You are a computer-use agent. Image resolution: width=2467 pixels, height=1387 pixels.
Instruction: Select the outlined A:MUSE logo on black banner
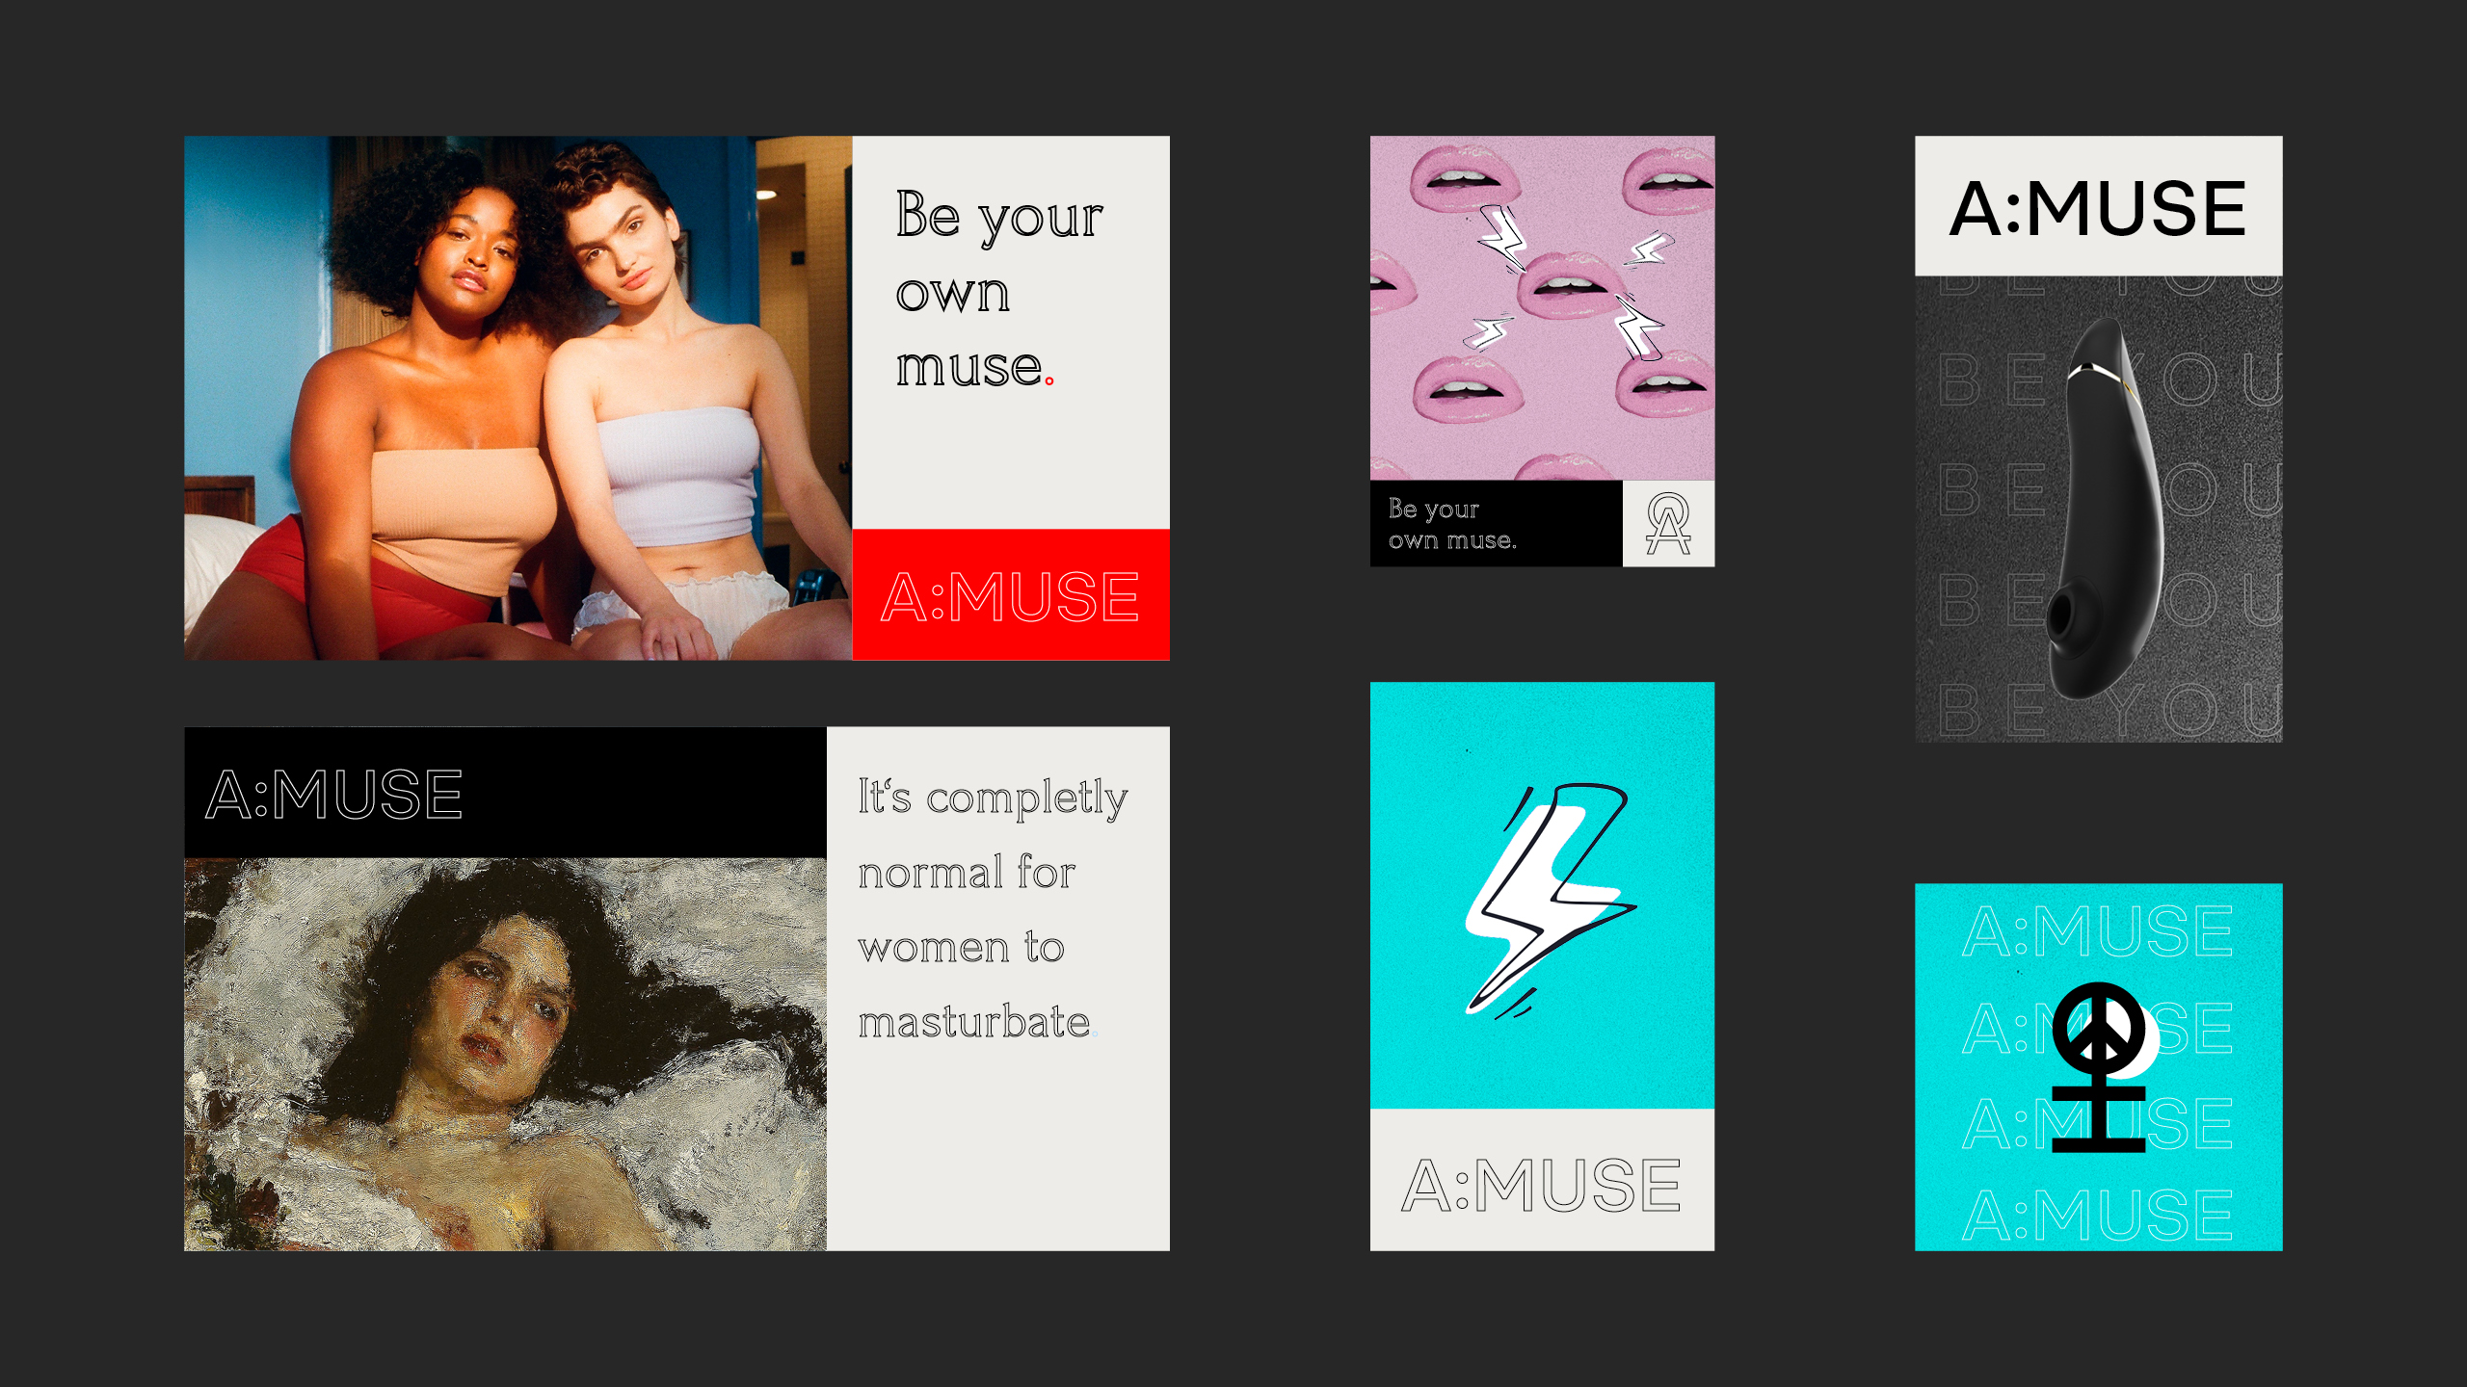coord(334,795)
